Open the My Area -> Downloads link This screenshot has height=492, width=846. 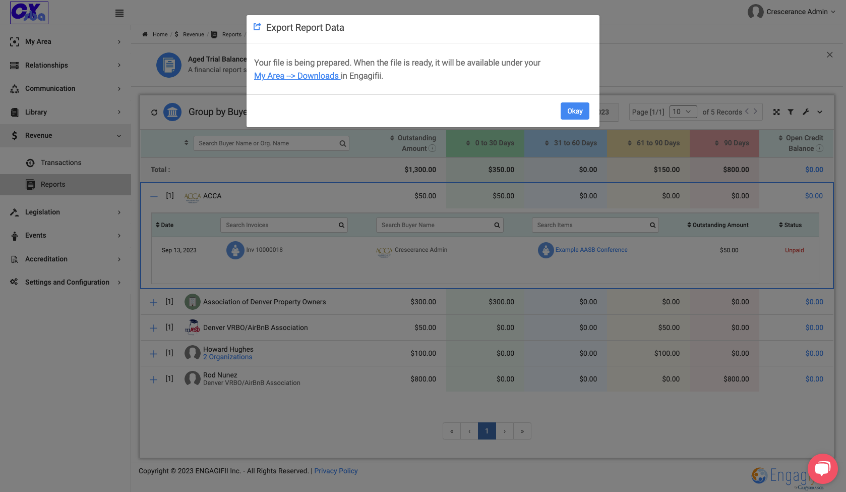[x=296, y=76]
